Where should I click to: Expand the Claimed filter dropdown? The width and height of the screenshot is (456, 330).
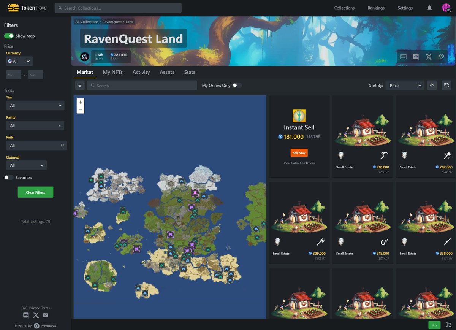(x=26, y=165)
